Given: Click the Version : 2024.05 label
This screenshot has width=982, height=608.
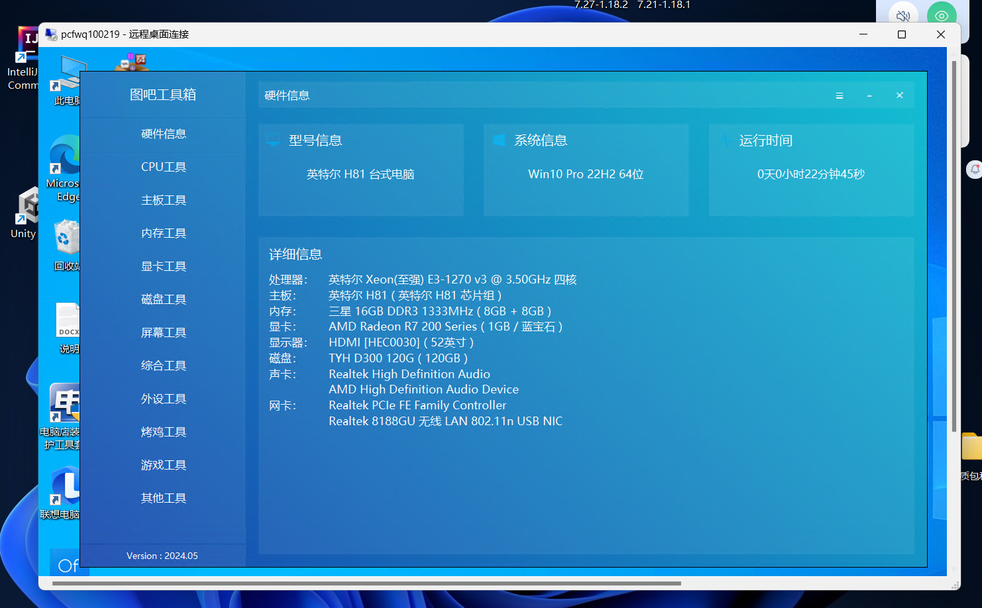Looking at the screenshot, I should pos(162,556).
